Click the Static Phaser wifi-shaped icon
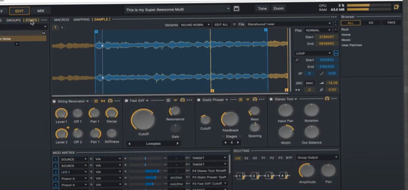 248,100
